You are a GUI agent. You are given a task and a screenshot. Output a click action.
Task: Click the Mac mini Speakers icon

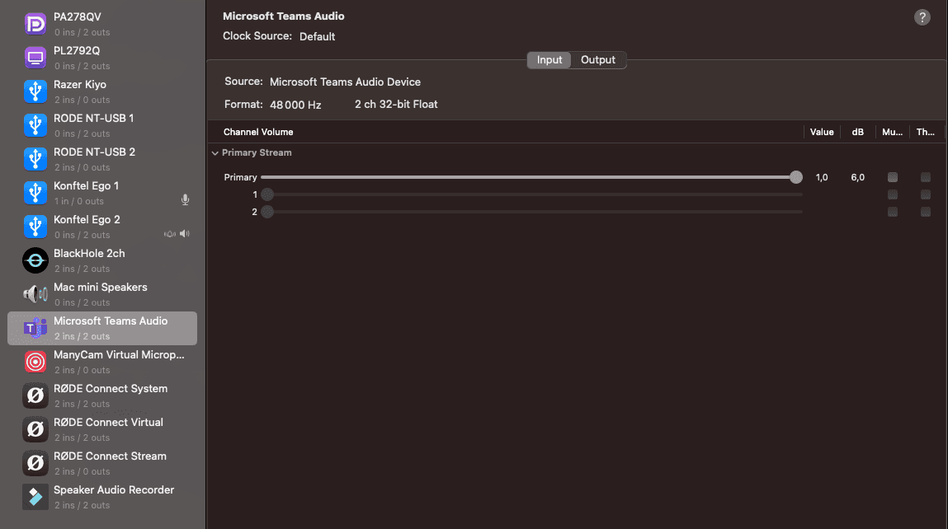35,294
